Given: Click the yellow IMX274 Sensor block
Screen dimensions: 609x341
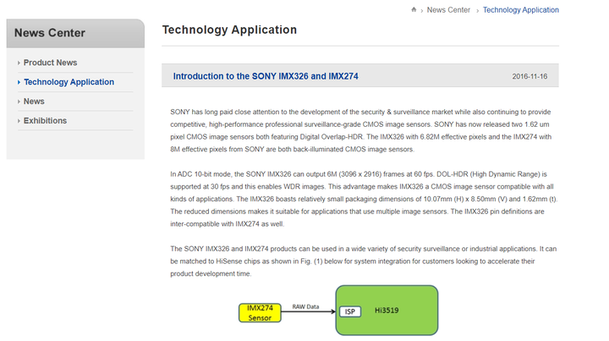Looking at the screenshot, I should [260, 312].
